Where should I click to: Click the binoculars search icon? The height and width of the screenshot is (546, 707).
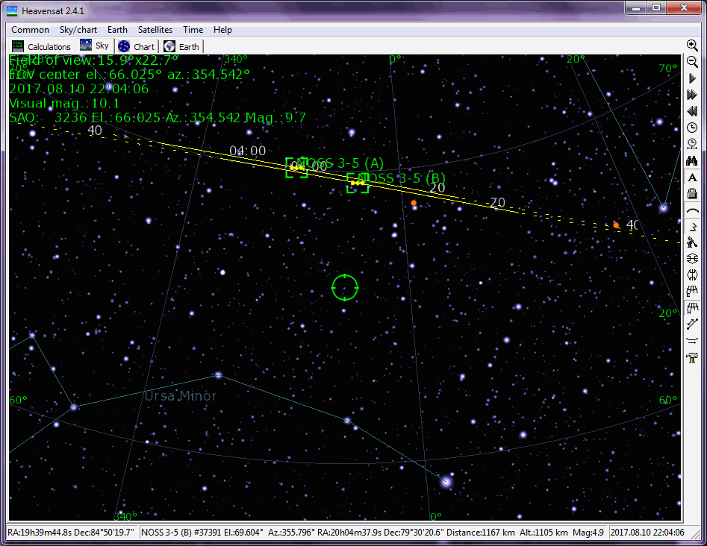click(692, 160)
